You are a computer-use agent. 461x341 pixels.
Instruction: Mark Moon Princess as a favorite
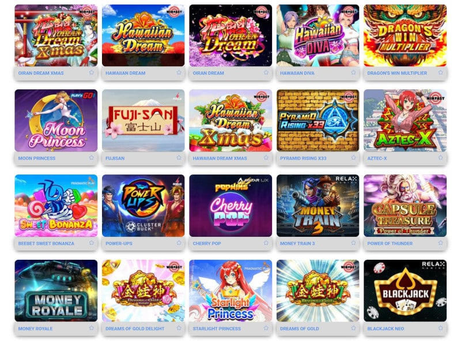coord(92,158)
